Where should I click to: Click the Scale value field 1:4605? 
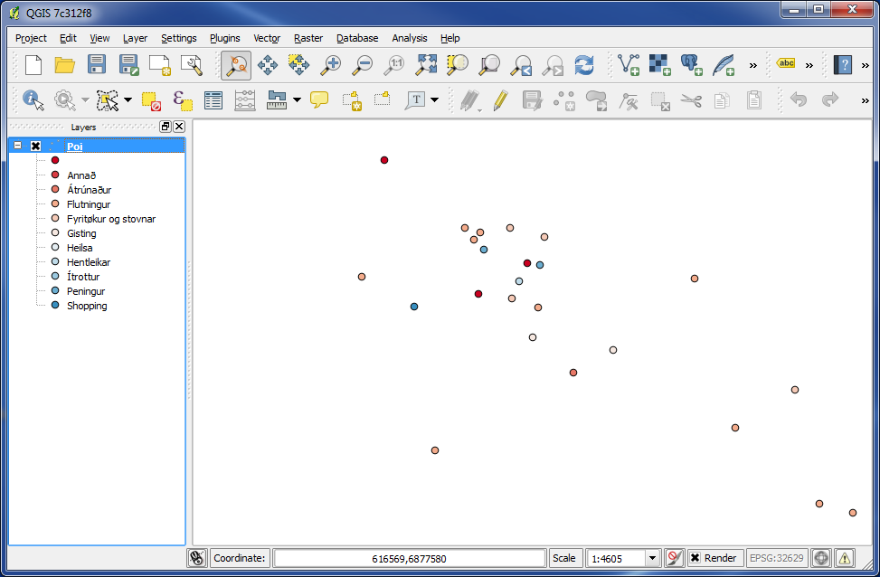pos(615,559)
